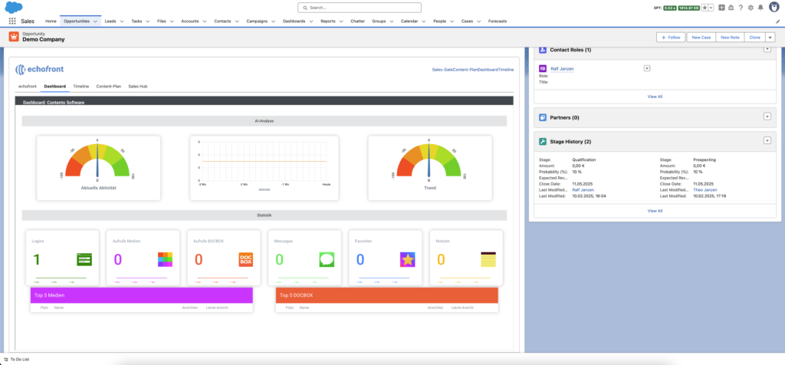Open Setup gear icon
Image resolution: width=785 pixels, height=365 pixels.
(751, 8)
